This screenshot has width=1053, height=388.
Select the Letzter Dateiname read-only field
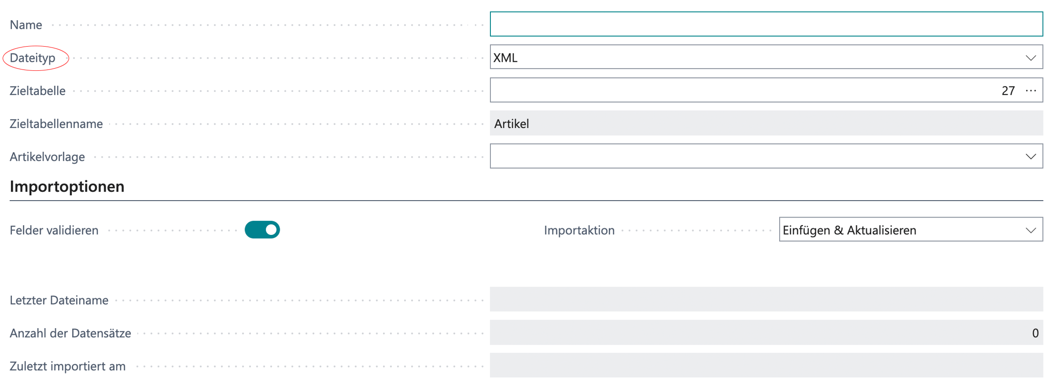click(x=766, y=299)
